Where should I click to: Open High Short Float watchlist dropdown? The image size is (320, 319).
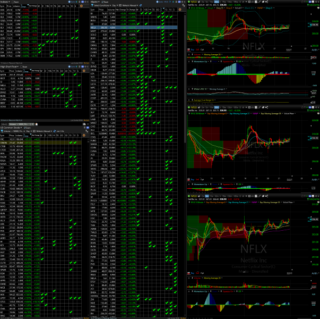10,66
